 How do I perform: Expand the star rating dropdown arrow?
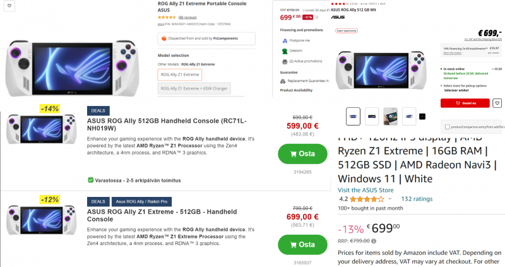tap(391, 199)
